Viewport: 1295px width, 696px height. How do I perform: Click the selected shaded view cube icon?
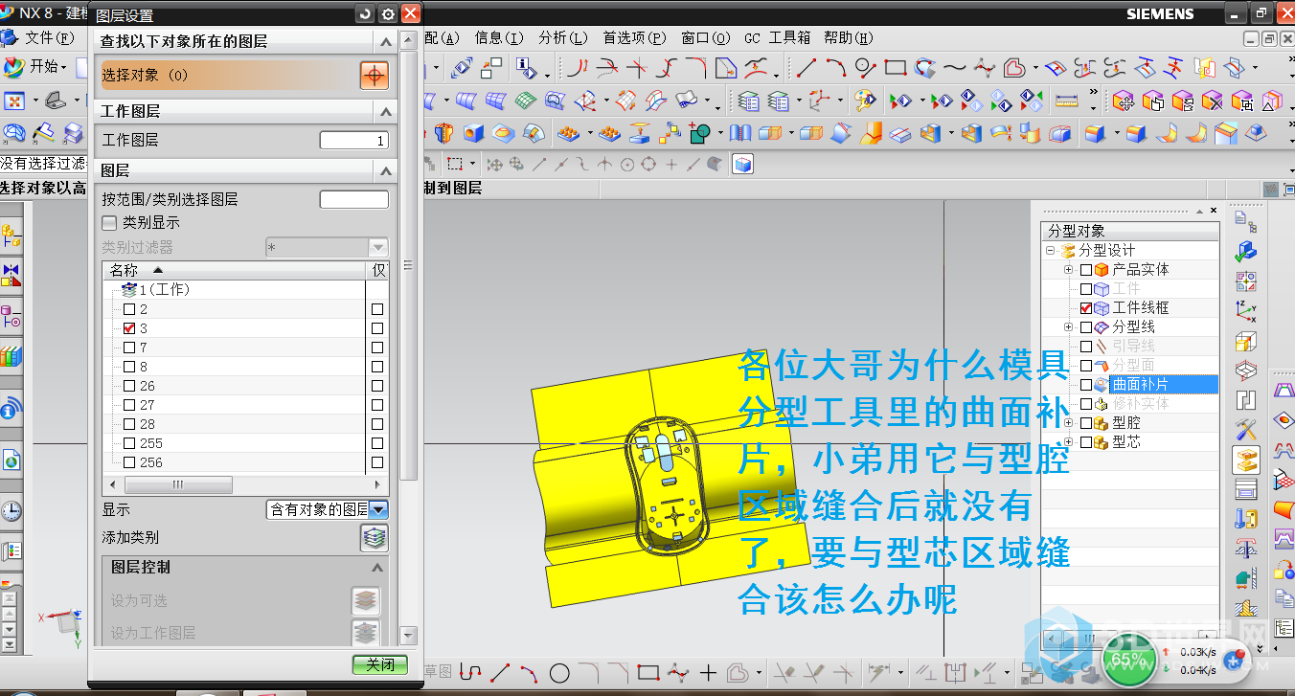click(743, 165)
